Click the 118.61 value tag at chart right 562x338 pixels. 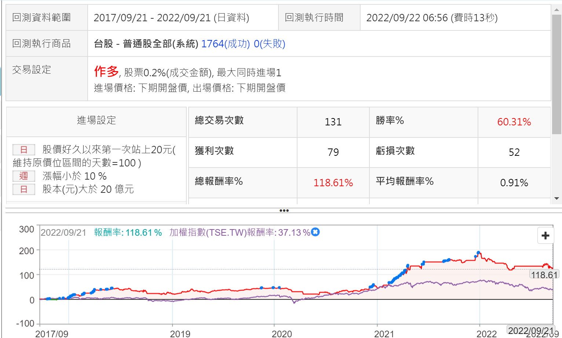coord(544,275)
